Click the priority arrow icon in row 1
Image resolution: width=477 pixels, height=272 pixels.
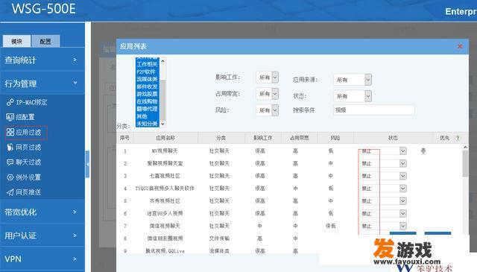point(423,151)
